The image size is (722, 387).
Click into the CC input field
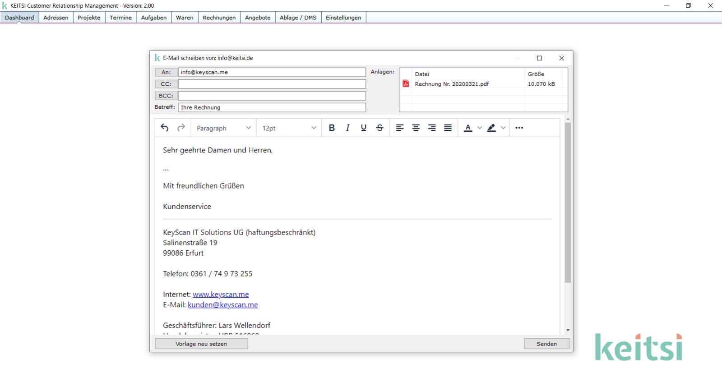272,84
